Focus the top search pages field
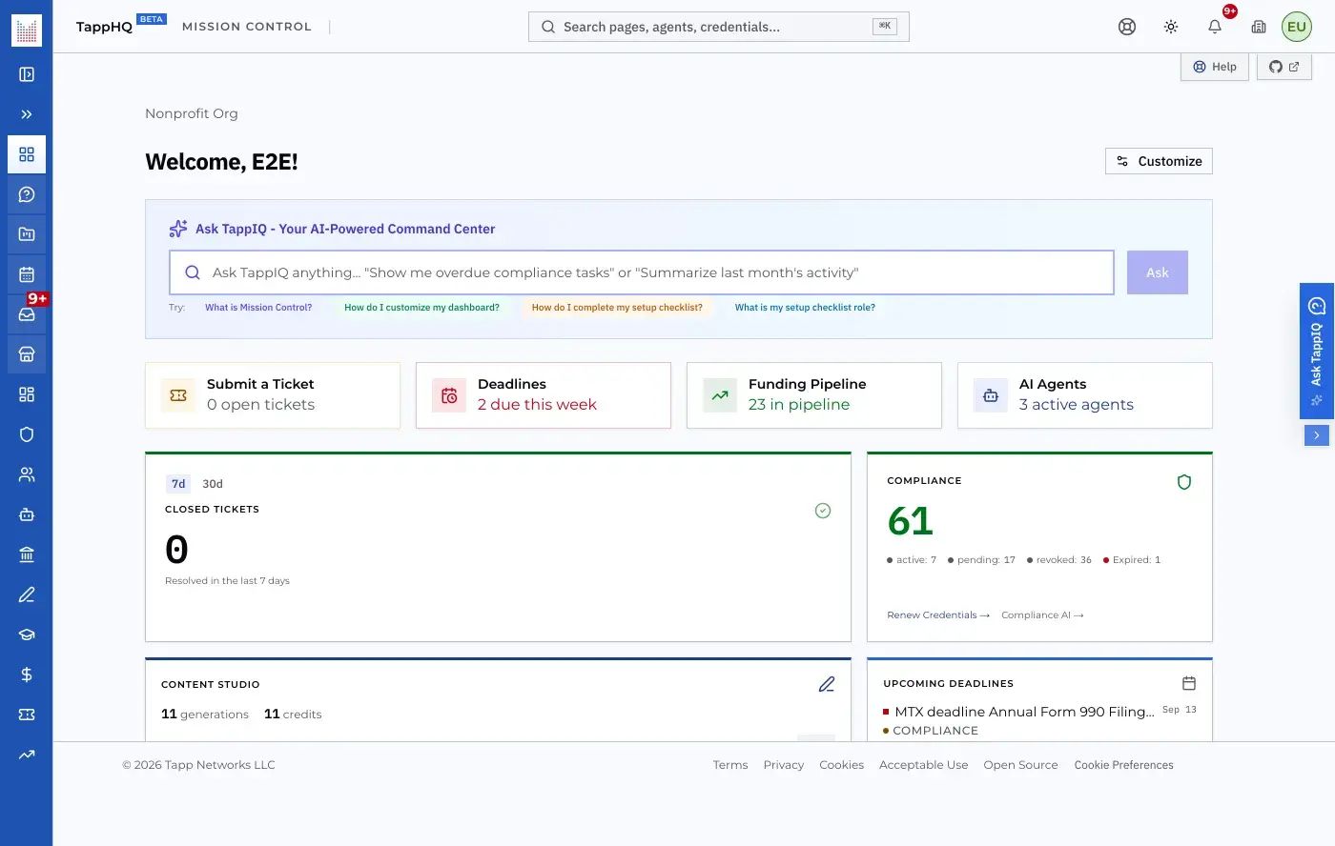The width and height of the screenshot is (1335, 846). (x=719, y=27)
